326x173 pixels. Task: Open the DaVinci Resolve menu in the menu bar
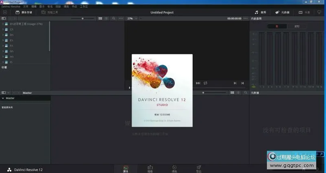click(11, 7)
